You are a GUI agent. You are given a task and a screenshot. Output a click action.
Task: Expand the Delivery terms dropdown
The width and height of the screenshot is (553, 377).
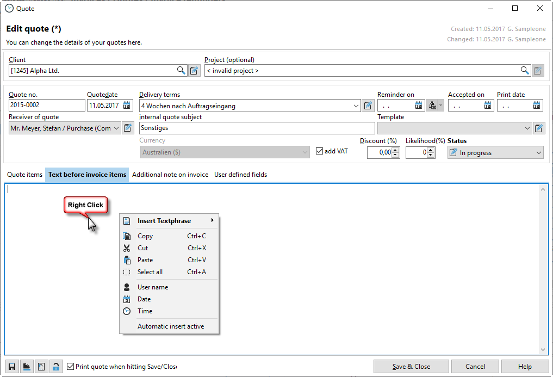coord(356,106)
